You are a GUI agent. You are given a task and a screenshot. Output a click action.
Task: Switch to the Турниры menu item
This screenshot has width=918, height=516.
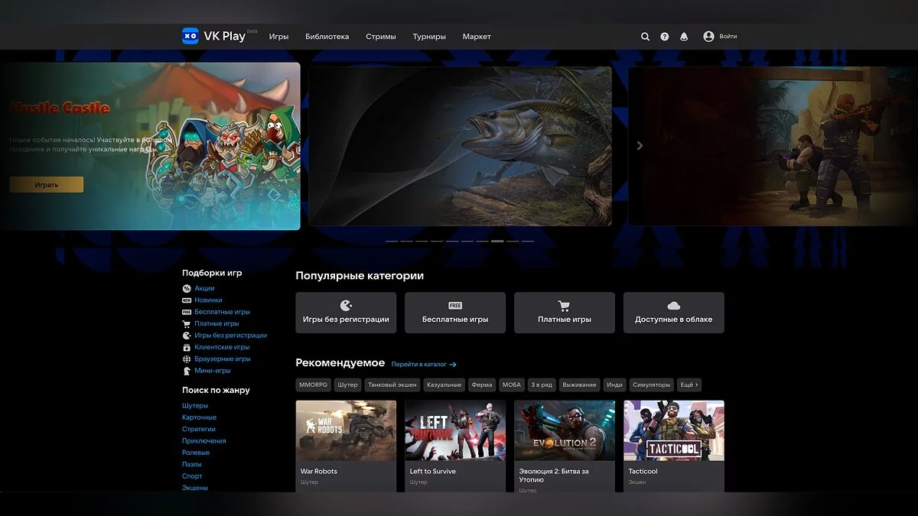click(x=429, y=37)
